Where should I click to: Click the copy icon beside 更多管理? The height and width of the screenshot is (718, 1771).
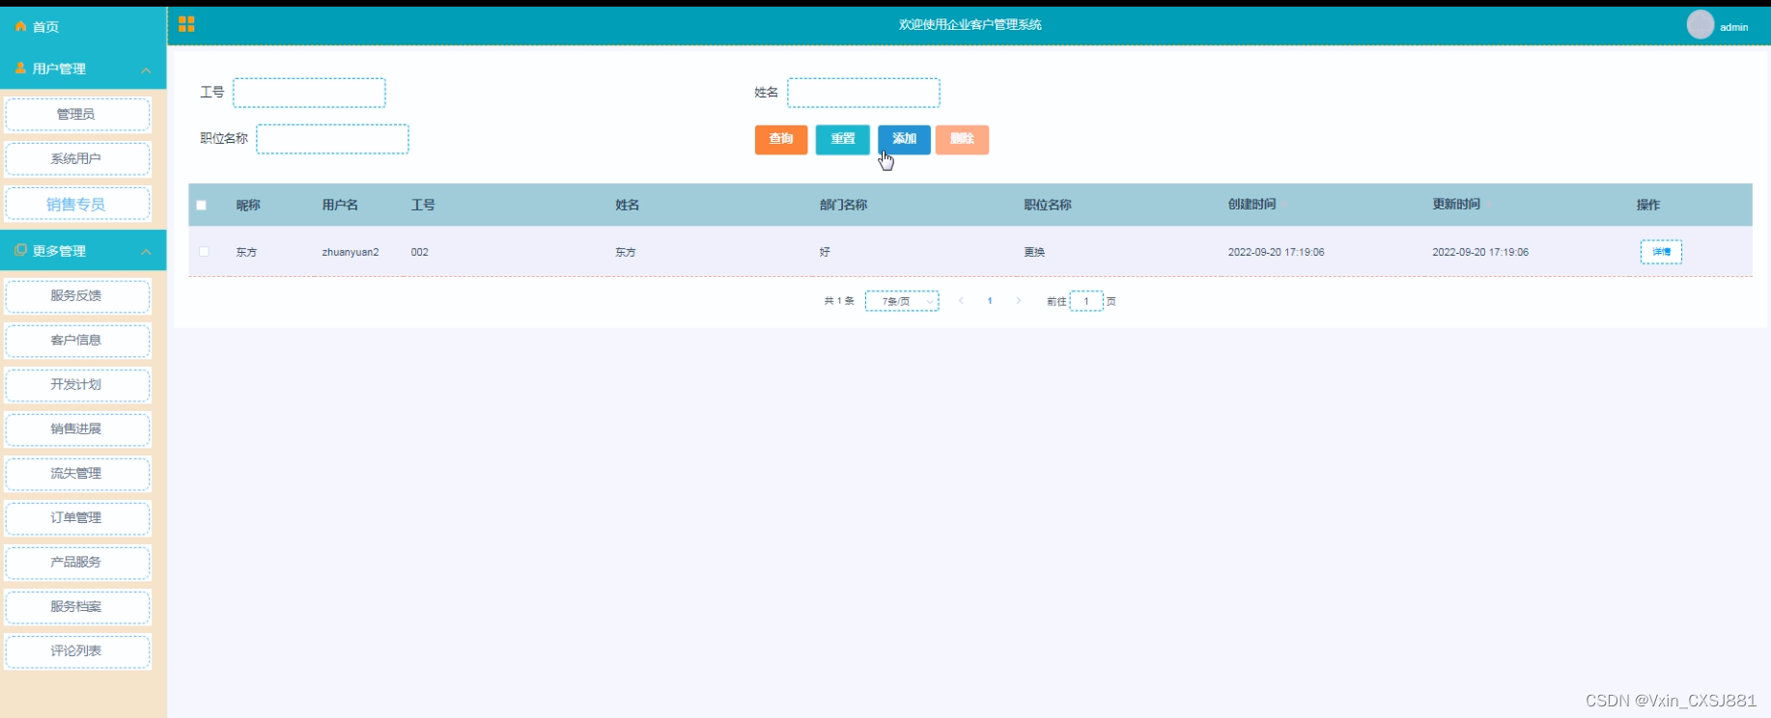click(20, 250)
